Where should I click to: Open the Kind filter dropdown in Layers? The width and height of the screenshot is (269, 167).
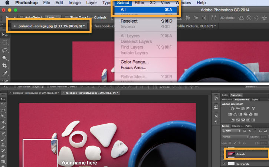[231, 131]
